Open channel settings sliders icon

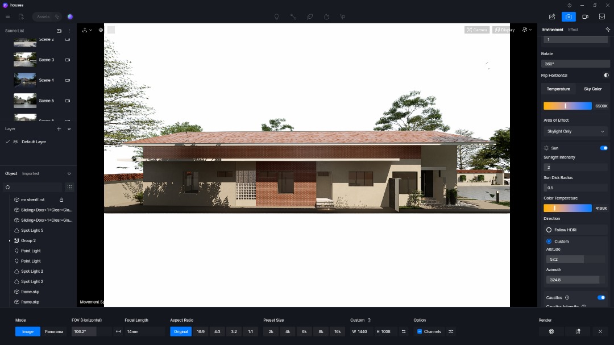(451, 331)
